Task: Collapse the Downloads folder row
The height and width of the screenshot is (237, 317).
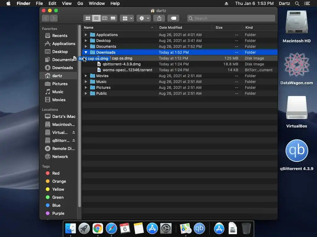Action: pos(86,52)
